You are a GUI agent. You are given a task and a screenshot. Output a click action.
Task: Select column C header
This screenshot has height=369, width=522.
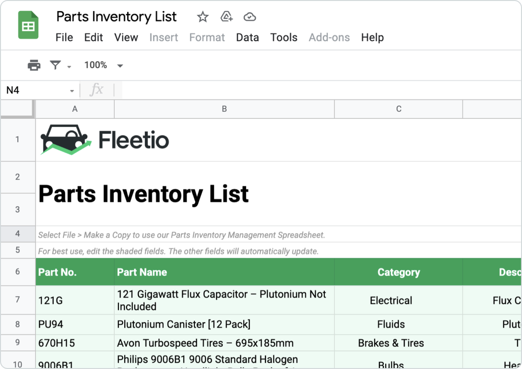coord(398,109)
